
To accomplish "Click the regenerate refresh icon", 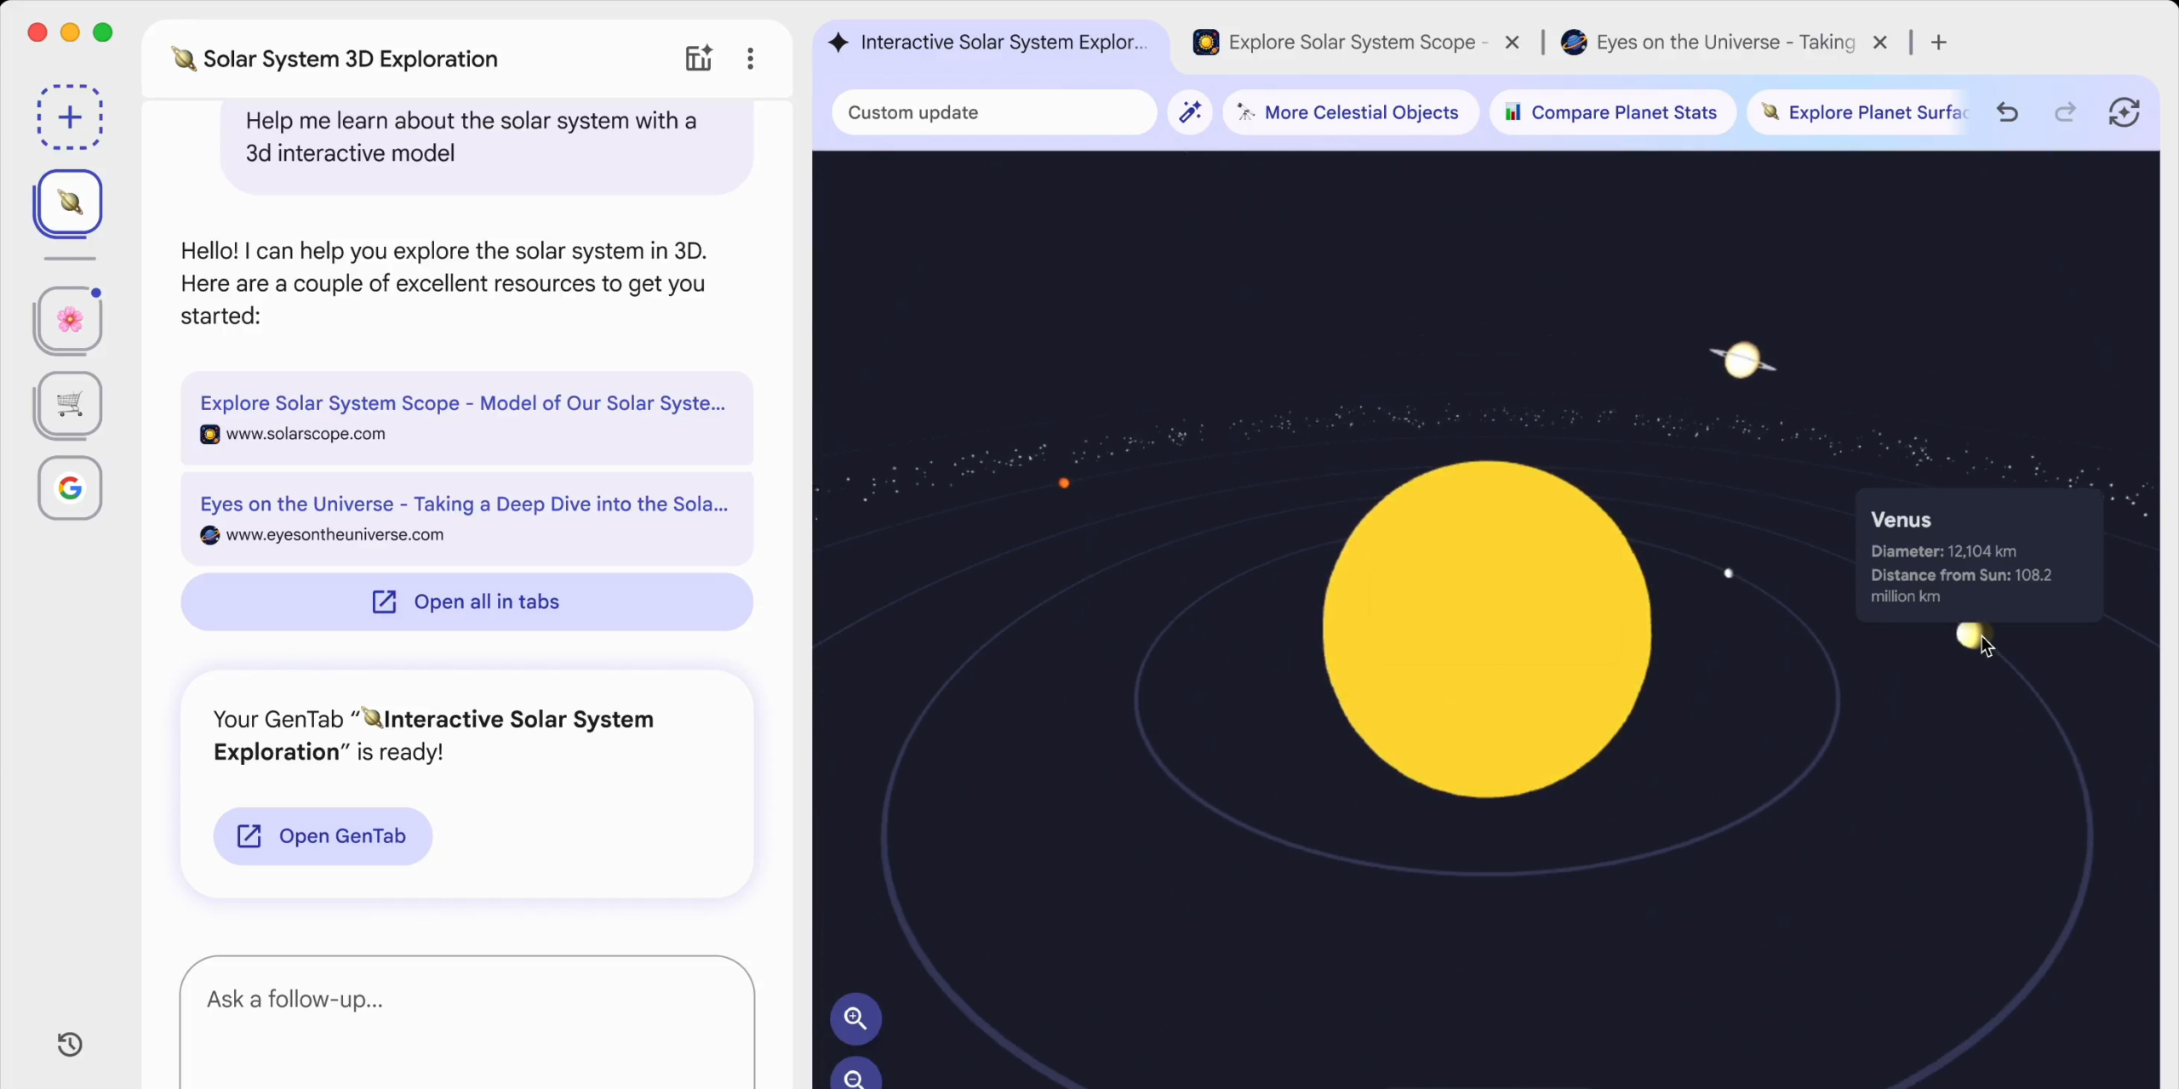I will pos(2125,112).
